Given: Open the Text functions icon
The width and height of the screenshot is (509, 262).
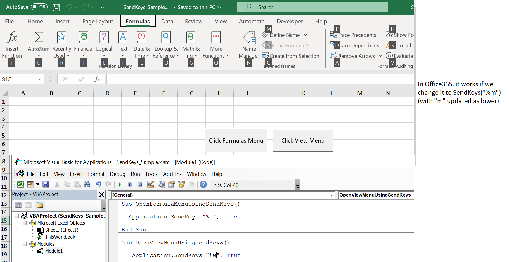Looking at the screenshot, I should click(x=123, y=37).
